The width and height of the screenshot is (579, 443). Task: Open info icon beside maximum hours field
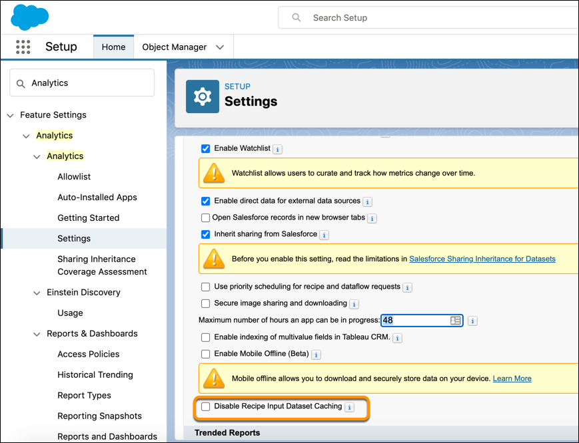(x=472, y=321)
